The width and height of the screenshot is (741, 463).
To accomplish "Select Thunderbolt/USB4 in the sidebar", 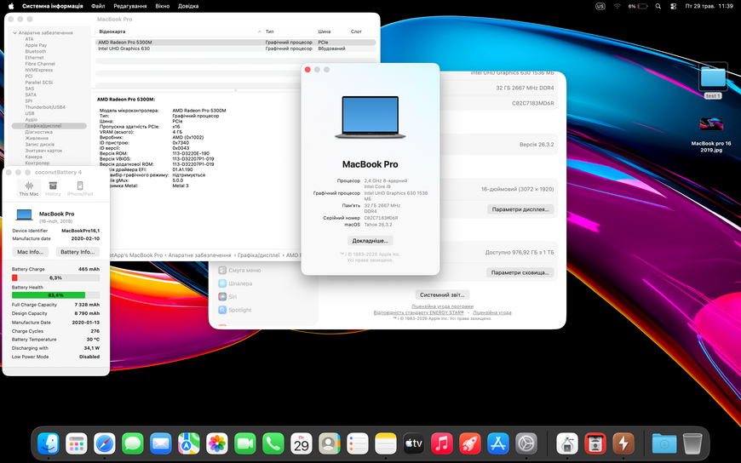I will point(45,107).
